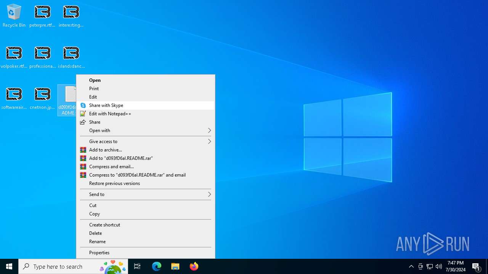Image resolution: width=488 pixels, height=274 pixels.
Task: Show hidden system tray icons
Action: tap(411, 266)
